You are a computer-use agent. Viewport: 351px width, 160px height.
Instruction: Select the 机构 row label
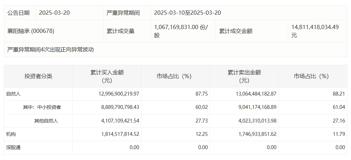coord(11,134)
